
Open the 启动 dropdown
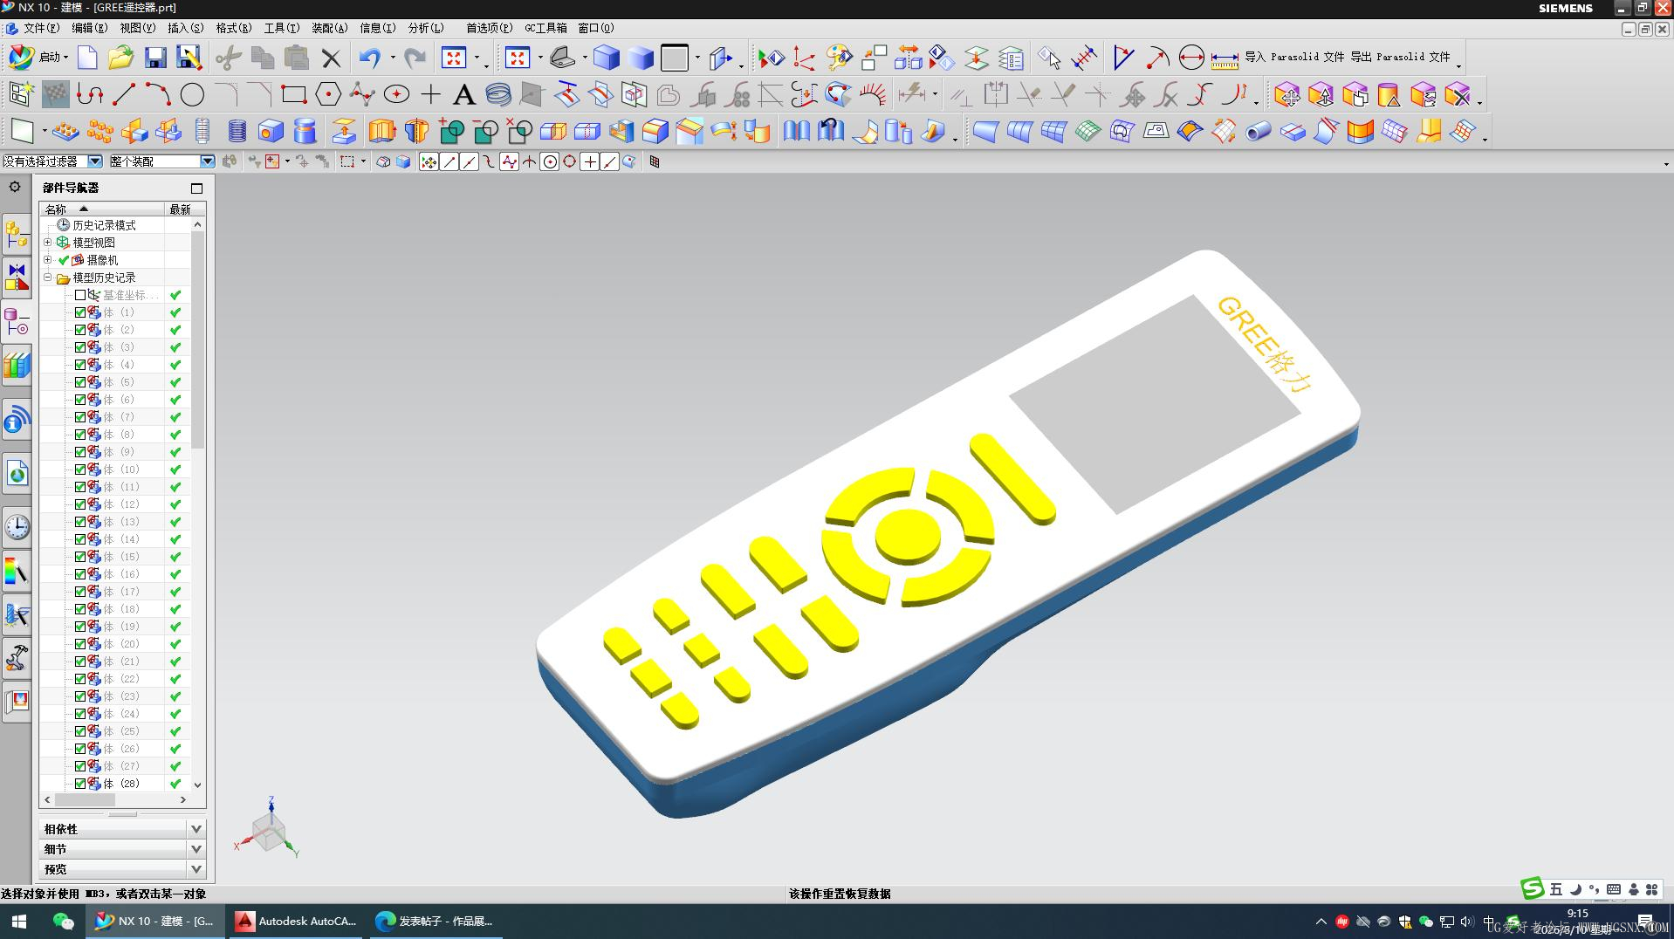[40, 58]
